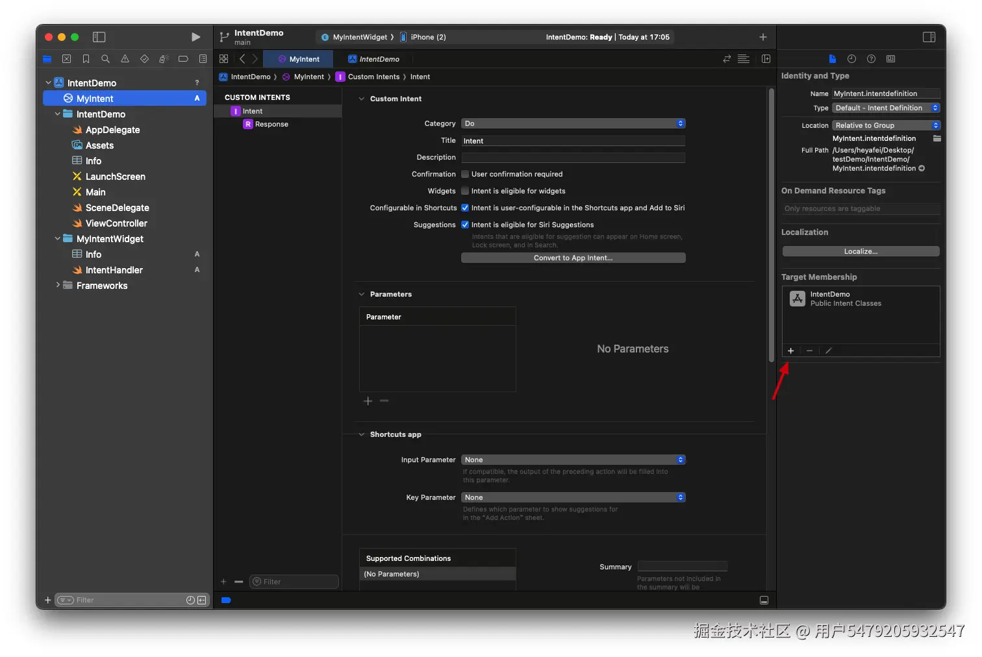Open the editor options lines menu
The width and height of the screenshot is (982, 657).
(x=744, y=59)
